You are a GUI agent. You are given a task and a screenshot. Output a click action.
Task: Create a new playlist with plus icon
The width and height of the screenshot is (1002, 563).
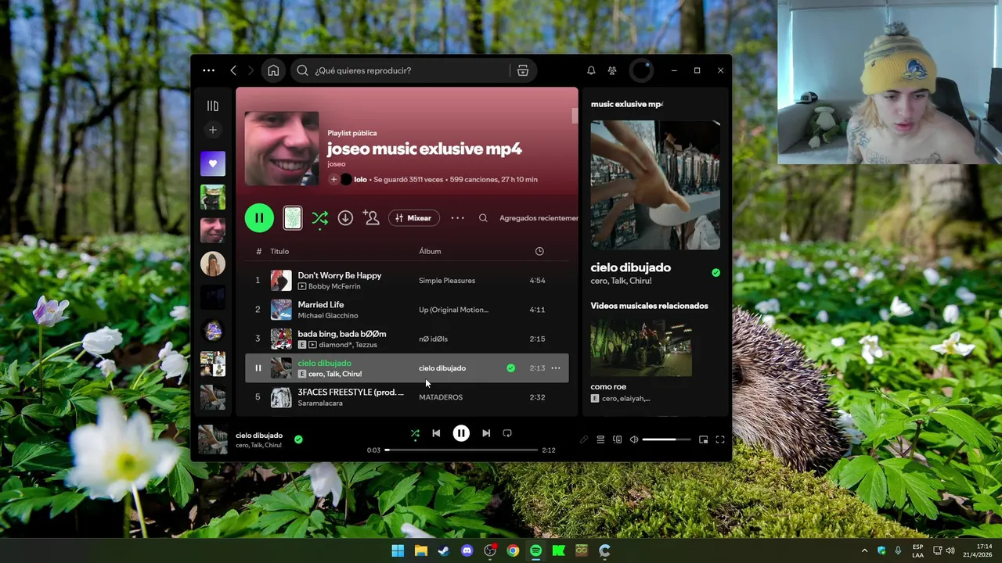[213, 130]
